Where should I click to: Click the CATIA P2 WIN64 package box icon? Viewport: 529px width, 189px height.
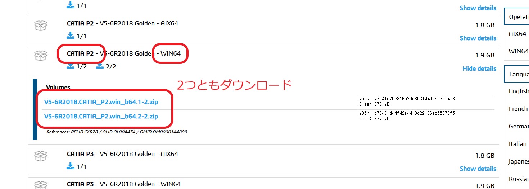click(x=40, y=56)
